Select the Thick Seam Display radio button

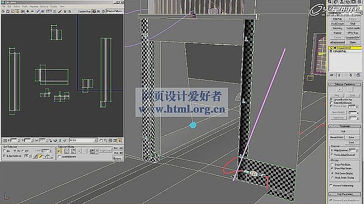[332, 178]
